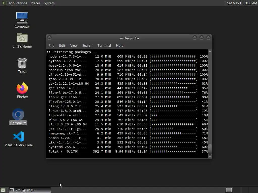This screenshot has width=258, height=193.
Task: Click the glibc-2.39+r52 package name
Action: (68, 75)
